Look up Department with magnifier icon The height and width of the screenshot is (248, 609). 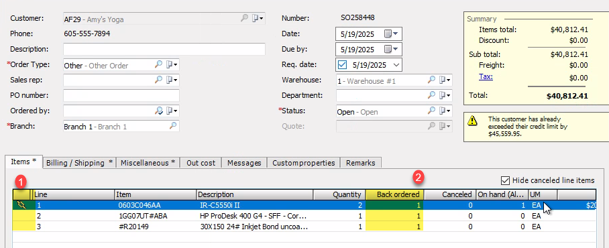tap(431, 95)
